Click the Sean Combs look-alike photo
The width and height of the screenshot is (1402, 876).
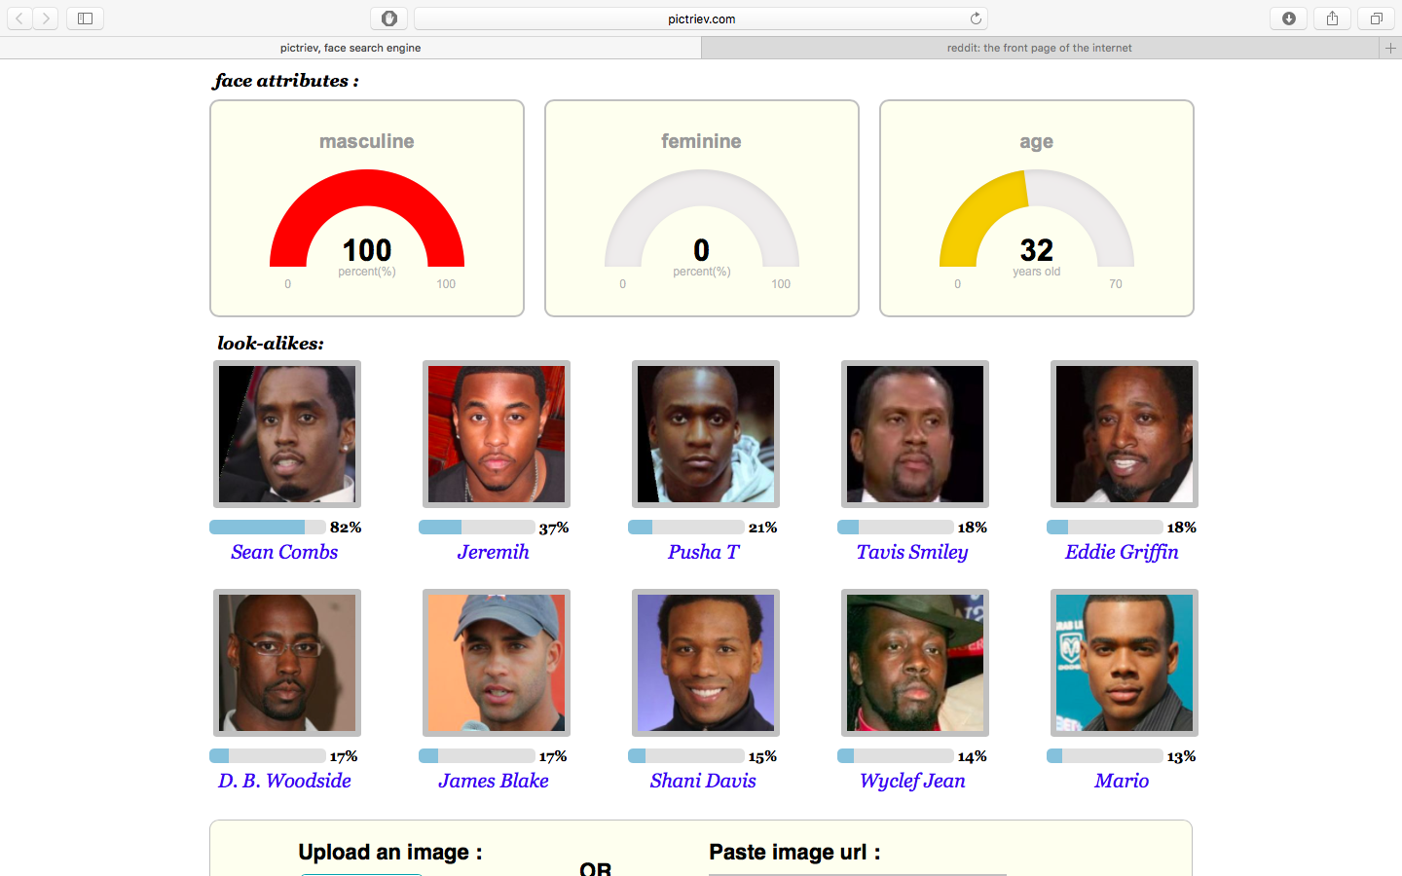[x=287, y=434]
